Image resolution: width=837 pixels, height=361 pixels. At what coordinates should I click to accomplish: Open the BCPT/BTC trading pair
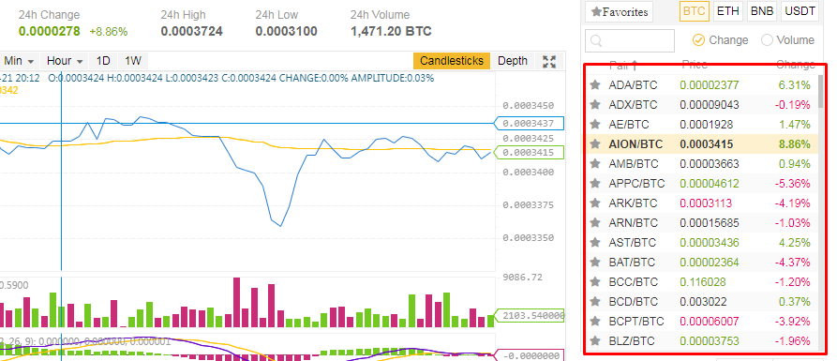tap(701, 321)
